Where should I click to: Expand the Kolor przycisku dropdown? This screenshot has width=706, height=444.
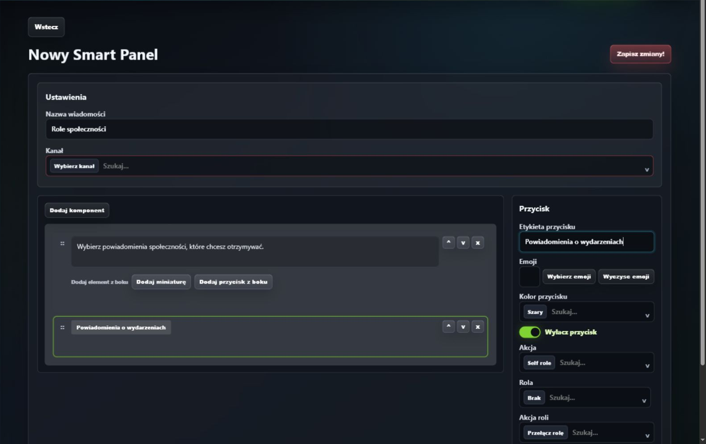pyautogui.click(x=586, y=312)
